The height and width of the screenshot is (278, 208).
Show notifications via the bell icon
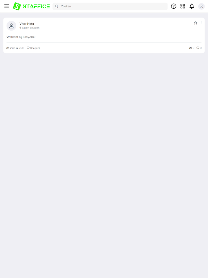click(192, 6)
